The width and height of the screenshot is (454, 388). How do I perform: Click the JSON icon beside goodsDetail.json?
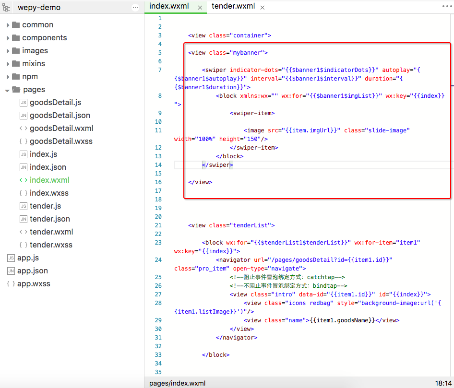click(23, 115)
